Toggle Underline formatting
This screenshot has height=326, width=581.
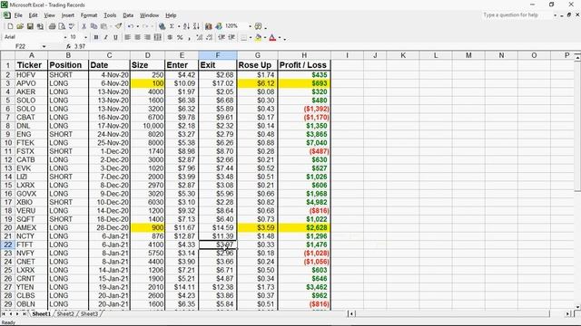115,37
